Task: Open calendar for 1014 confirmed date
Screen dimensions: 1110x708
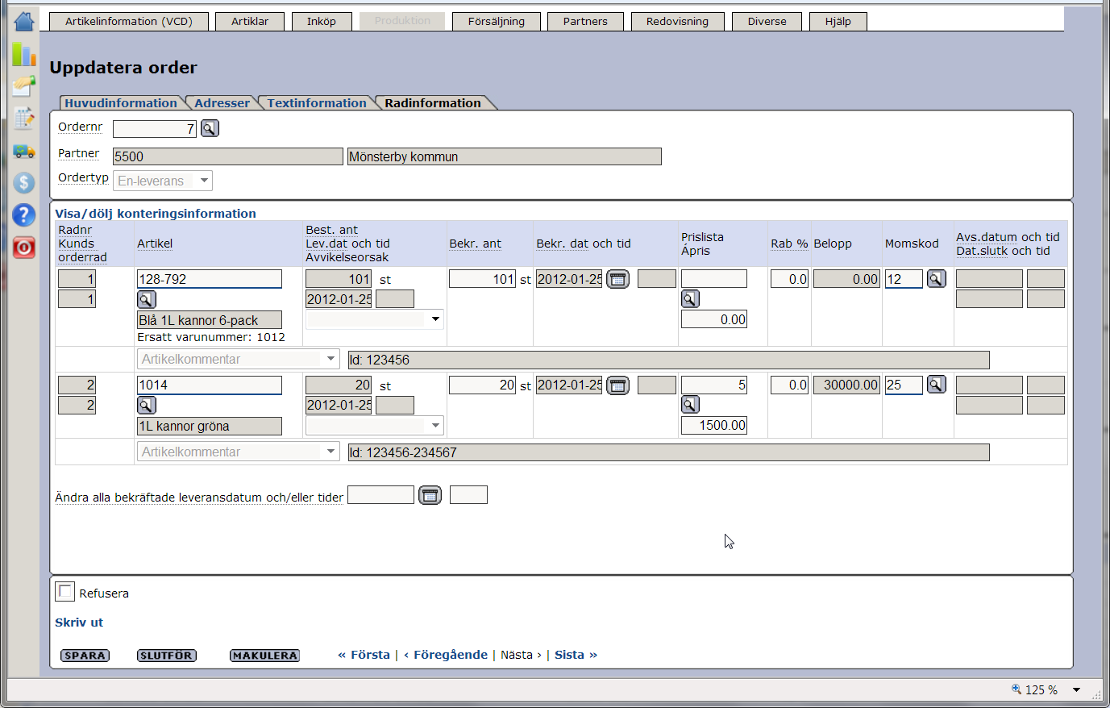Action: pyautogui.click(x=617, y=385)
